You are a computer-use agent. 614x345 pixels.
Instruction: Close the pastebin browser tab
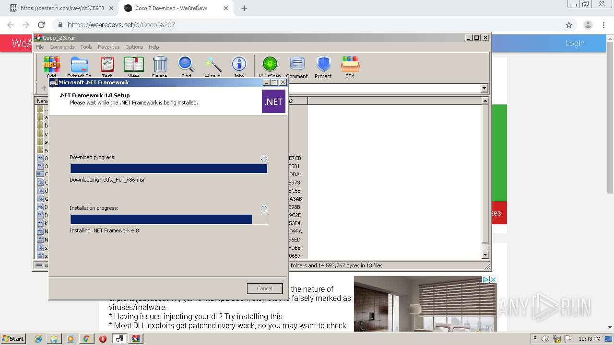tap(111, 8)
